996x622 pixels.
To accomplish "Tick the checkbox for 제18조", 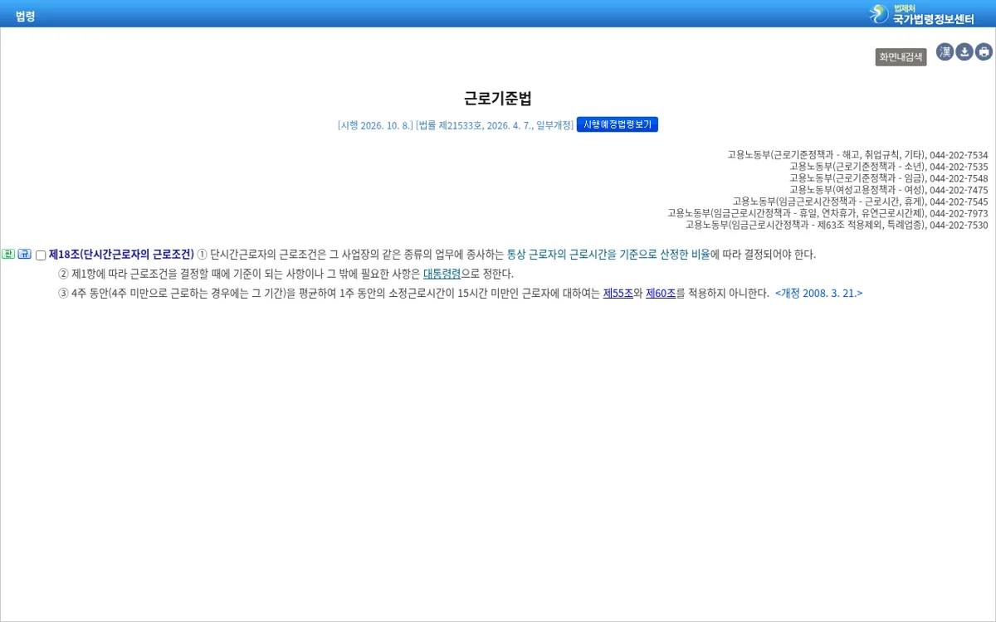I will pyautogui.click(x=41, y=255).
